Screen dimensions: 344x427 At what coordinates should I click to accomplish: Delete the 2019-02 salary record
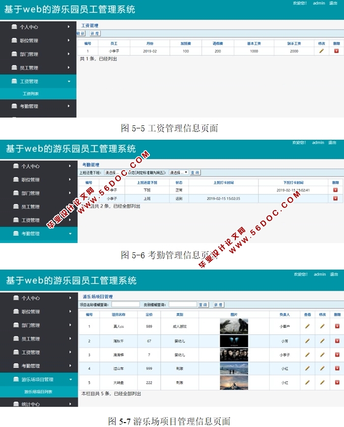pyautogui.click(x=336, y=51)
